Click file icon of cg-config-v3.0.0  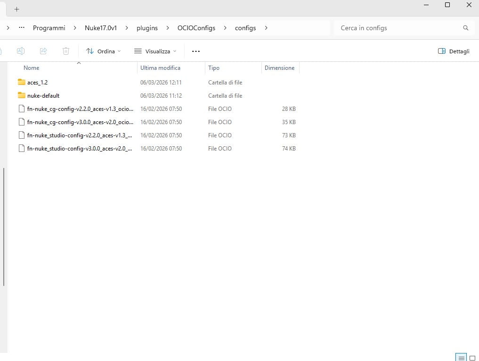point(21,122)
